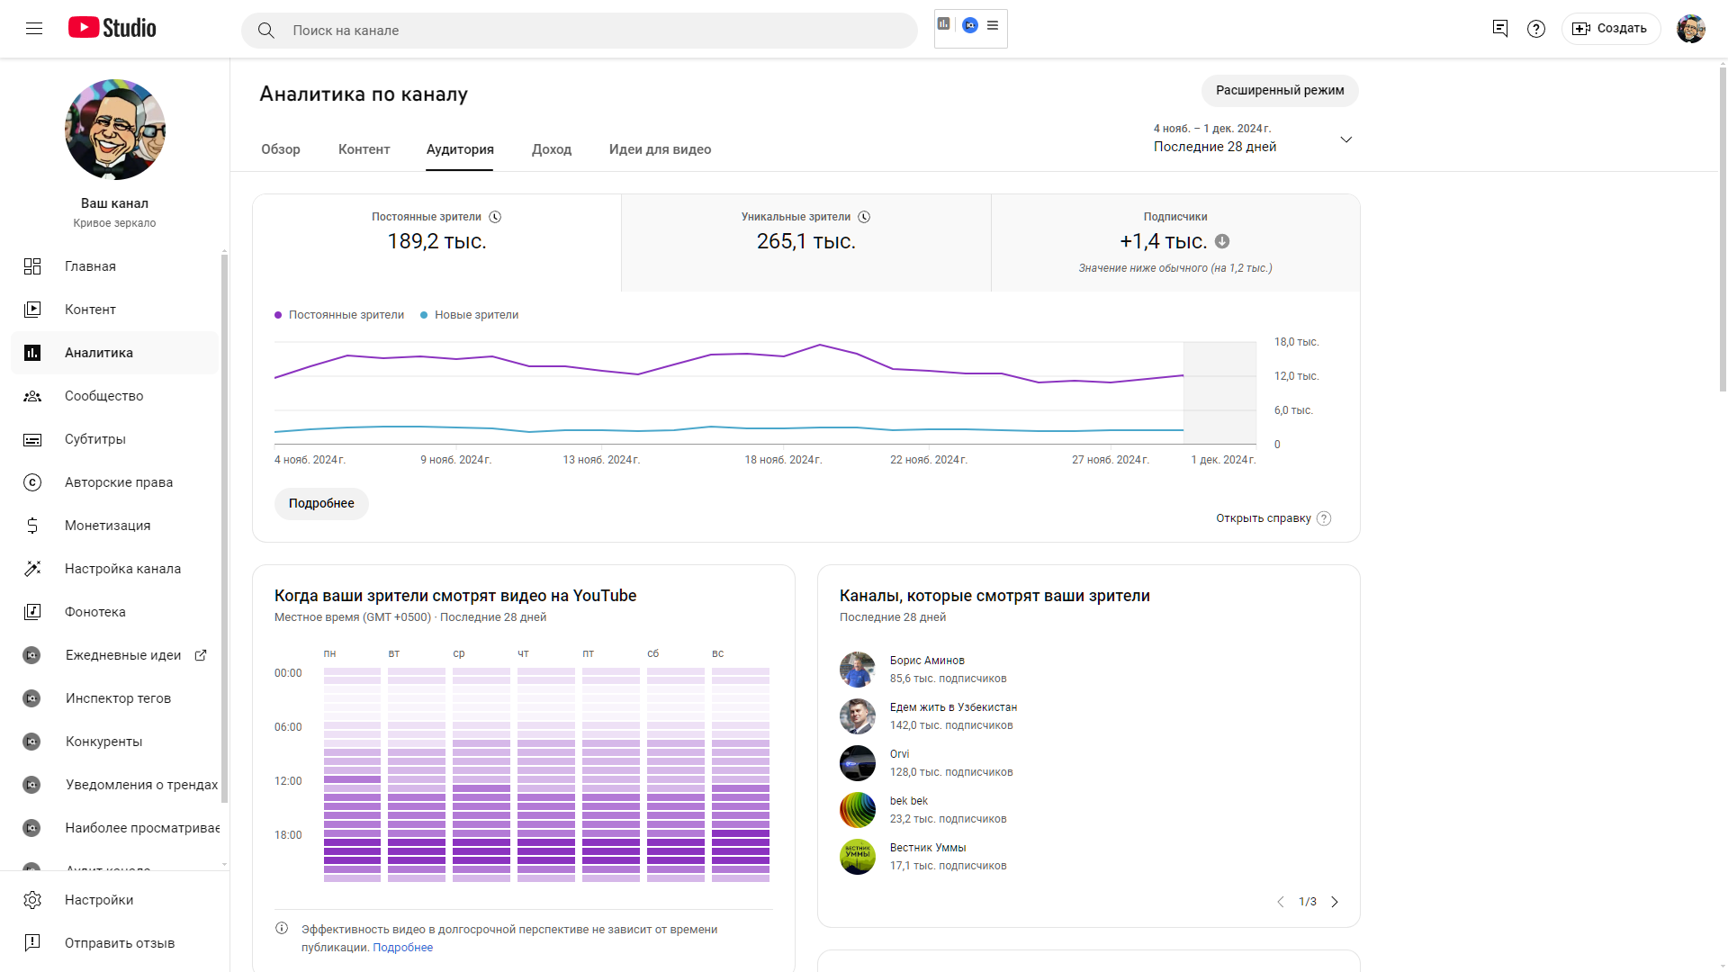
Task: Open Субтитры in the sidebar
Action: click(115, 439)
